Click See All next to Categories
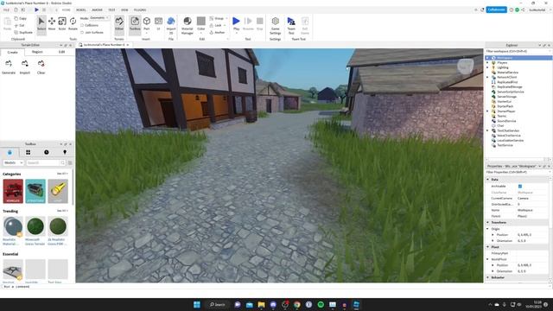Image resolution: width=553 pixels, height=311 pixels. point(62,174)
